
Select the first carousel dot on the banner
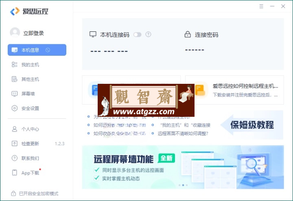click(179, 185)
